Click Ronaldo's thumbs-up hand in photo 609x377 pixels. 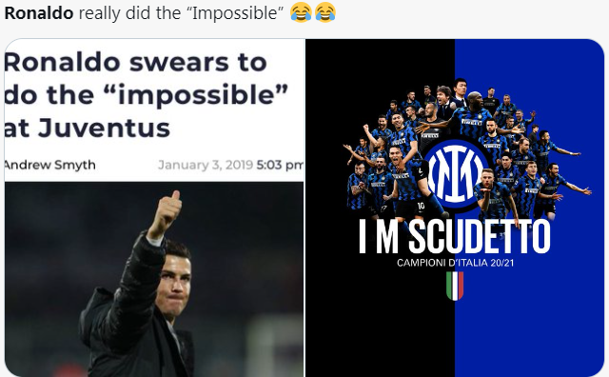point(166,213)
